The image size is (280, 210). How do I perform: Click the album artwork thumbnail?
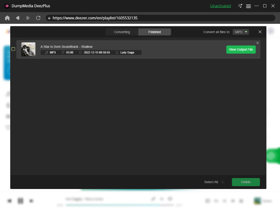click(28, 49)
